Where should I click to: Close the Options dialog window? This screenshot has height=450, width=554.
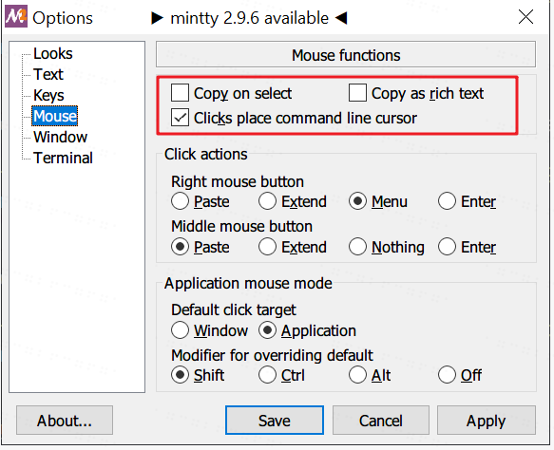coord(525,17)
